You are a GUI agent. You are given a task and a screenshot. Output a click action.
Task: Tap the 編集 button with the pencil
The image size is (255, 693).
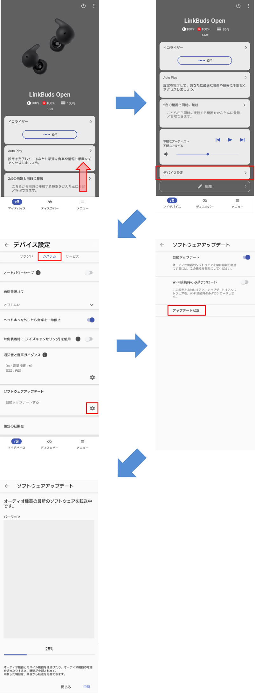pos(205,186)
